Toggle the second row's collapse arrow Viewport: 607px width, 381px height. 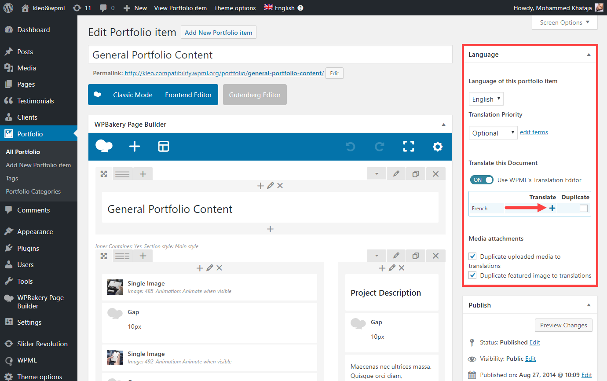[377, 256]
